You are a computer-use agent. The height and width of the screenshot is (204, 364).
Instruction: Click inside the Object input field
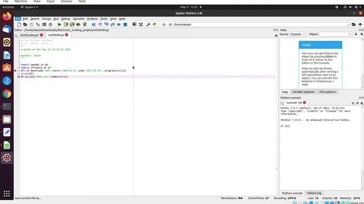pyautogui.click(x=334, y=34)
